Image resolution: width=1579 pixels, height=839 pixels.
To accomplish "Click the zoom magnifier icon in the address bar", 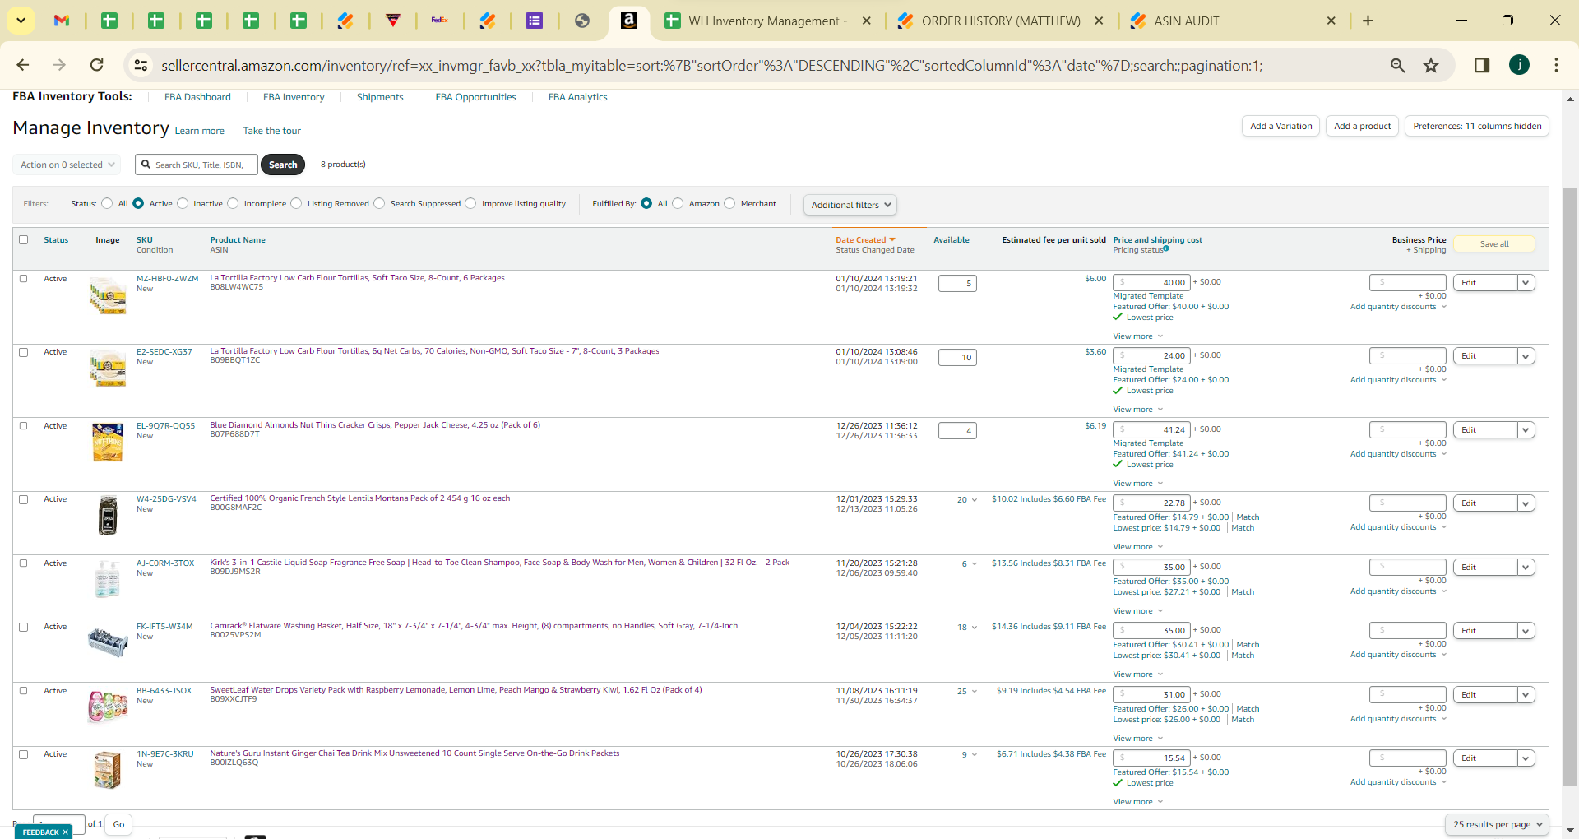I will (x=1397, y=65).
